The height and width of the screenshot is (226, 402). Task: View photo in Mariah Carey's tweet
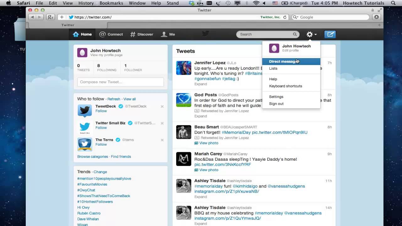click(206, 170)
